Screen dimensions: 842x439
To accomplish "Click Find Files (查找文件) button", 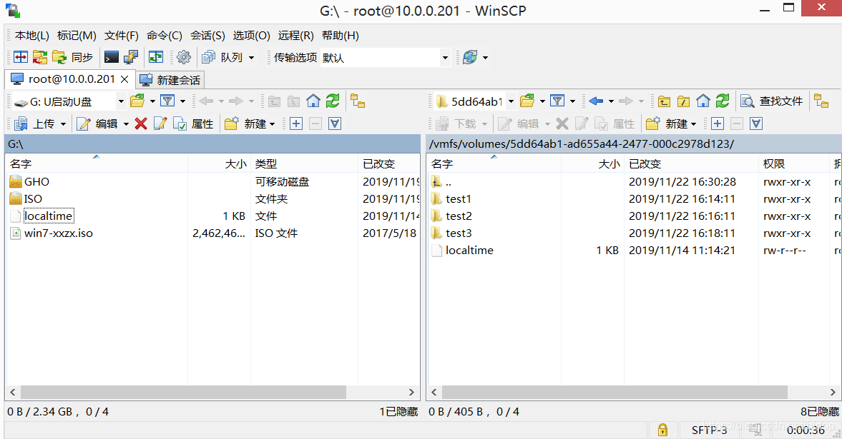I will [771, 101].
